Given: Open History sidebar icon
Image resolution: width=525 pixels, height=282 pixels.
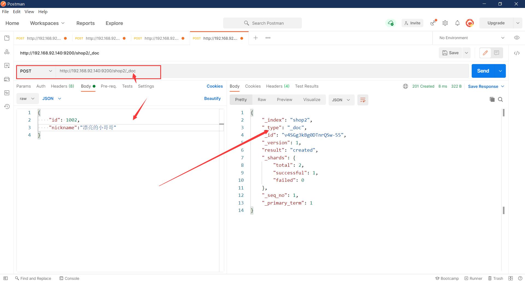Looking at the screenshot, I should pyautogui.click(x=7, y=107).
